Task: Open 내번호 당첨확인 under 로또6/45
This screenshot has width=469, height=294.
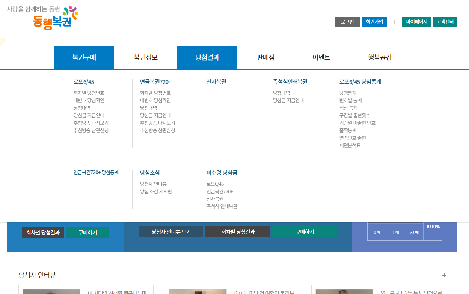Action: point(89,100)
